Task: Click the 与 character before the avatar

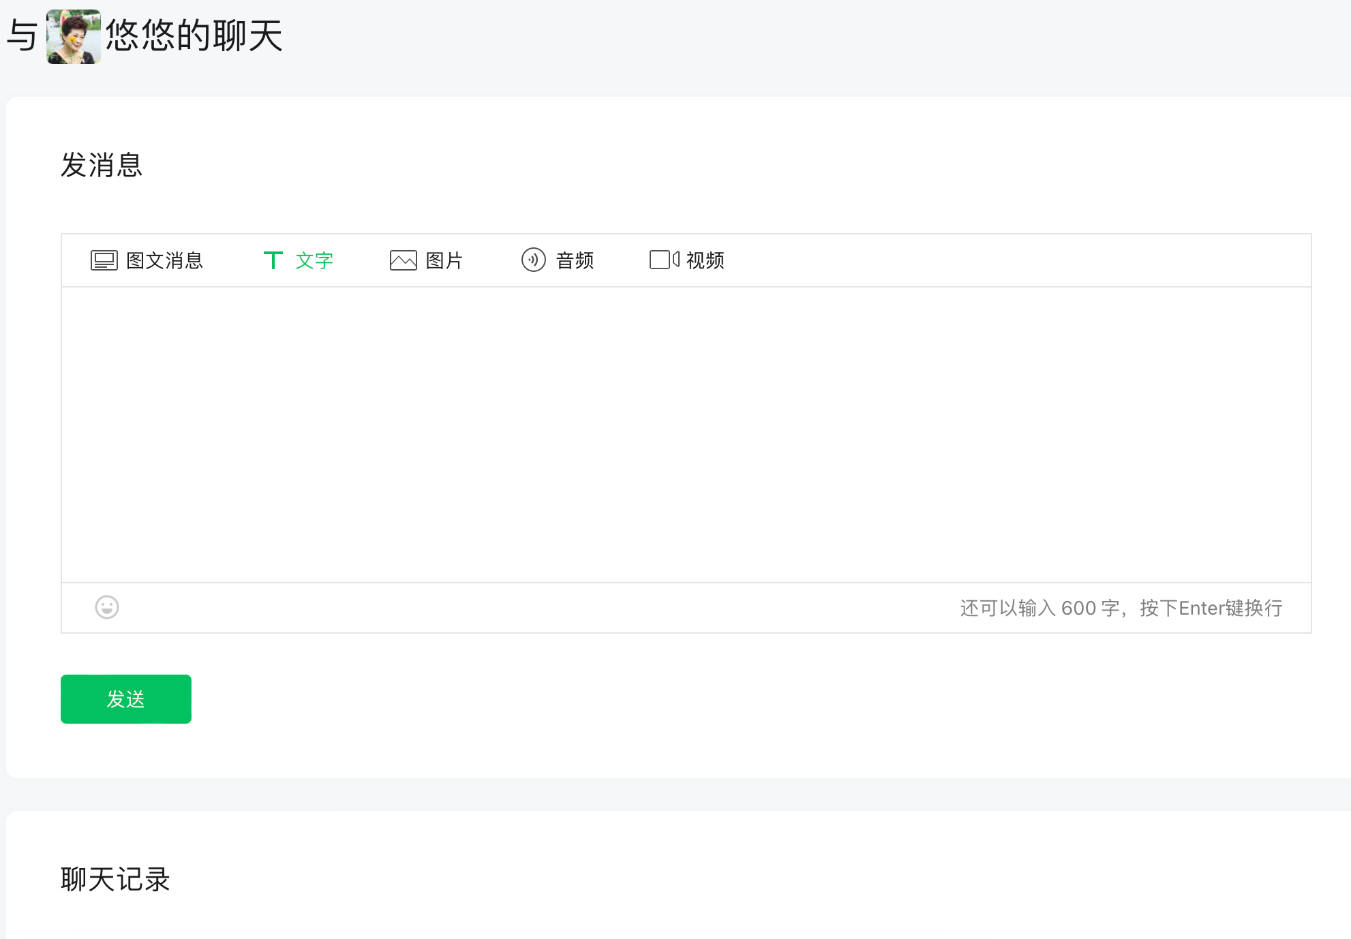Action: pyautogui.click(x=22, y=35)
